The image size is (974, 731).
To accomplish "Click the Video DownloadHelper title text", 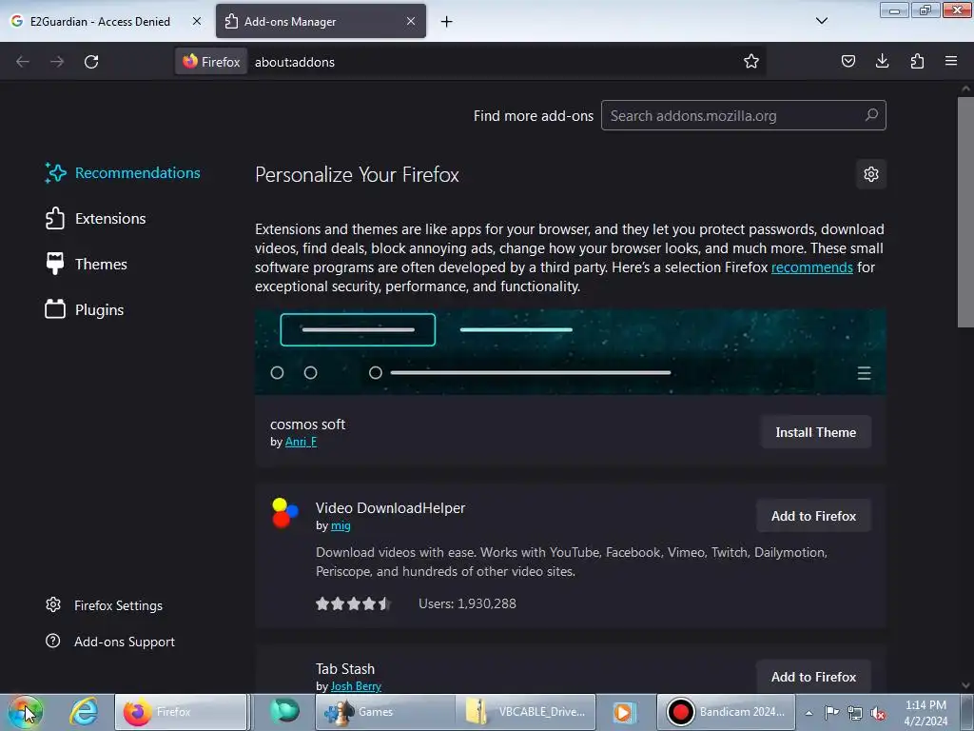I will 390,508.
